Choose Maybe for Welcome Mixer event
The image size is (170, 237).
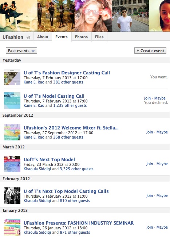162,132
